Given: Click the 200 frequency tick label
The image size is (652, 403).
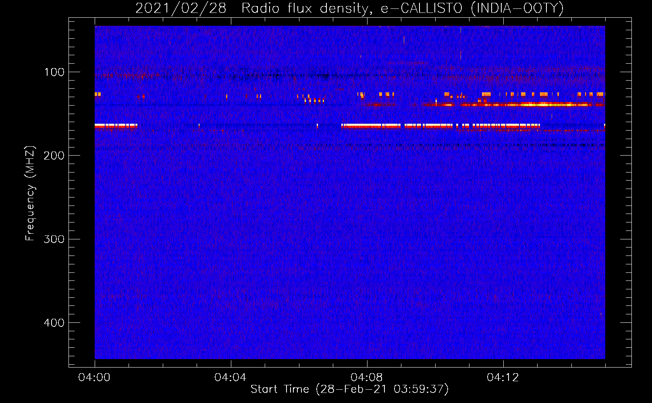Looking at the screenshot, I should (x=54, y=156).
